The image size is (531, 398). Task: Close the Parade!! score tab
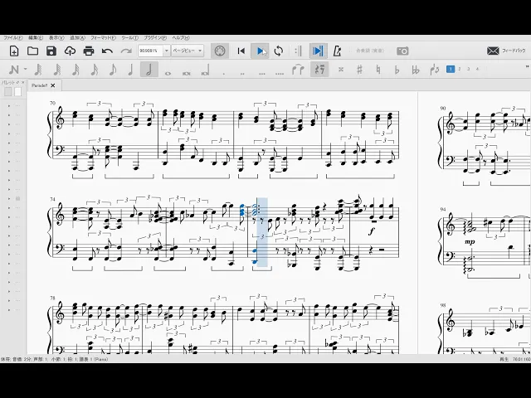click(x=53, y=85)
